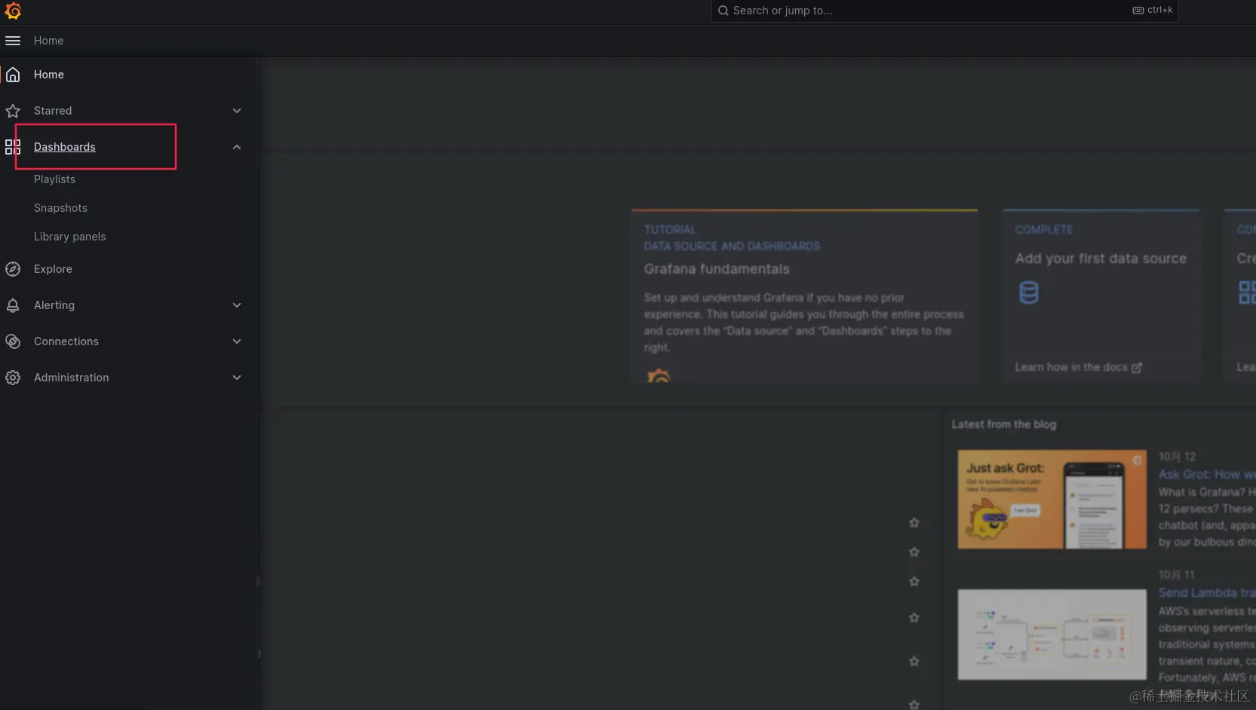Click the database icon on data source card
The image size is (1256, 710).
coord(1029,292)
